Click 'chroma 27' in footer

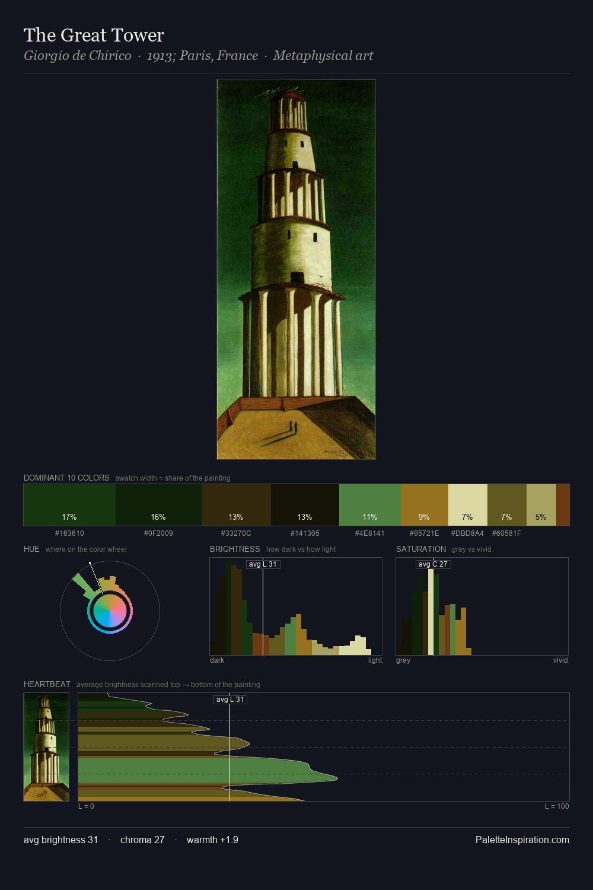click(142, 840)
